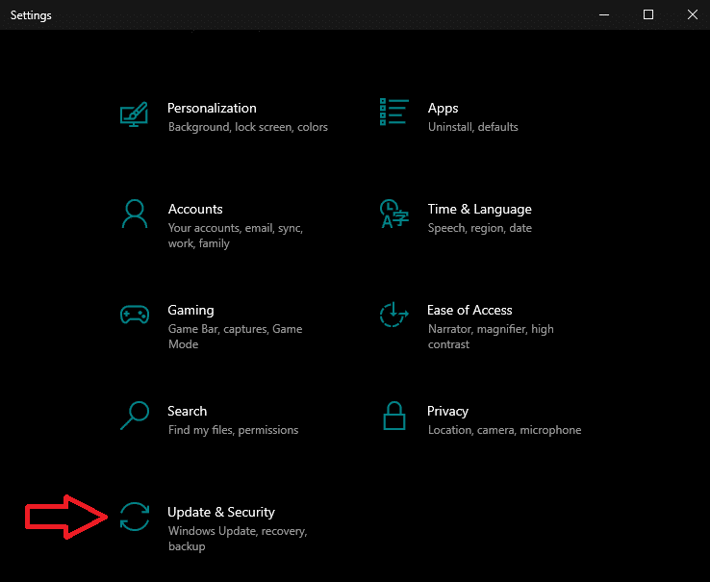
Task: Minimize the Settings window
Action: (604, 14)
